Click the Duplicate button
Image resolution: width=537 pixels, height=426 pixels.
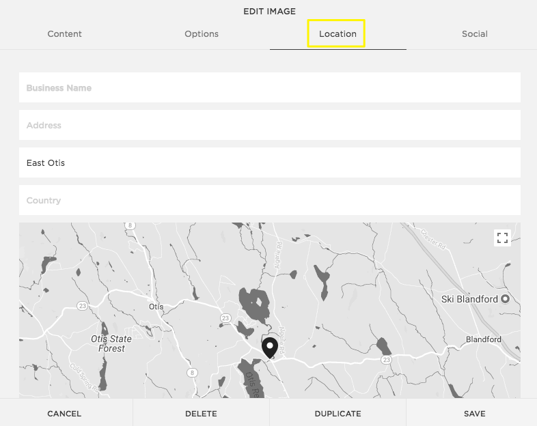pos(338,414)
